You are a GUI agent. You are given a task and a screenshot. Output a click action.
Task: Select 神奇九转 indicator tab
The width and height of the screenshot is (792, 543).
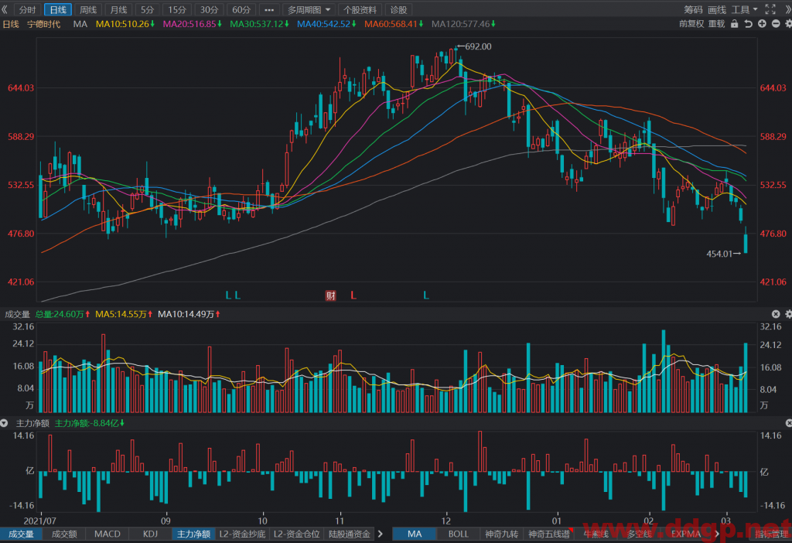coord(501,534)
